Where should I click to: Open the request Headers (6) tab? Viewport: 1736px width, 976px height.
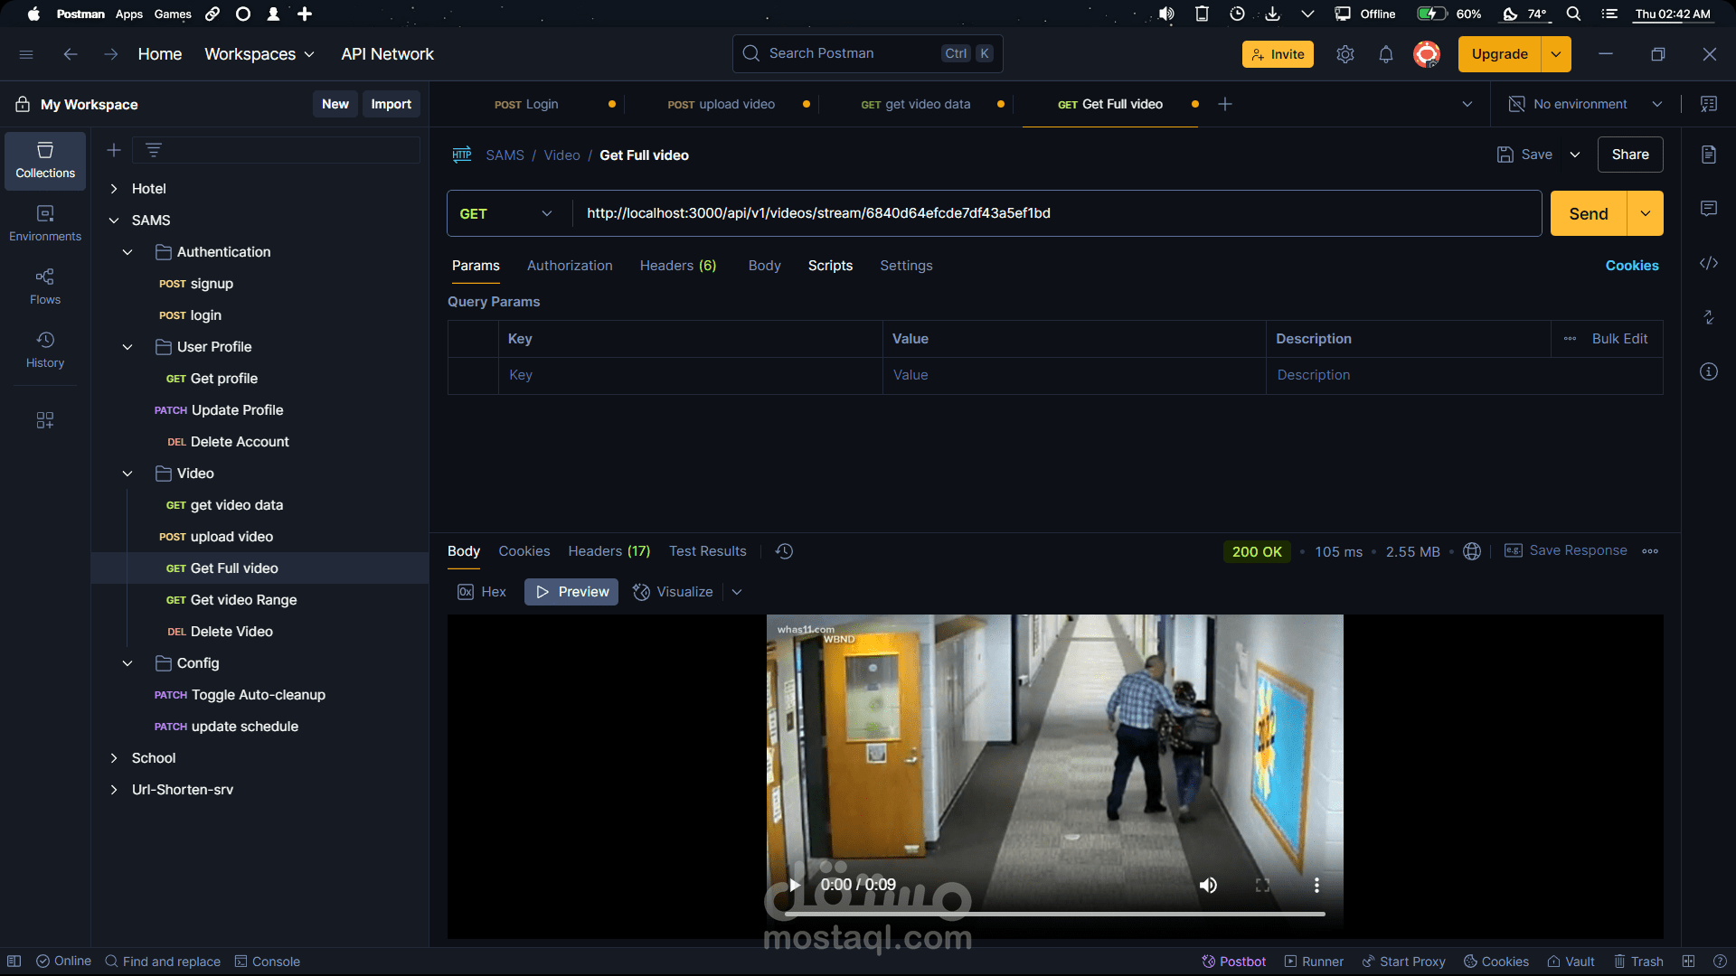pyautogui.click(x=678, y=266)
